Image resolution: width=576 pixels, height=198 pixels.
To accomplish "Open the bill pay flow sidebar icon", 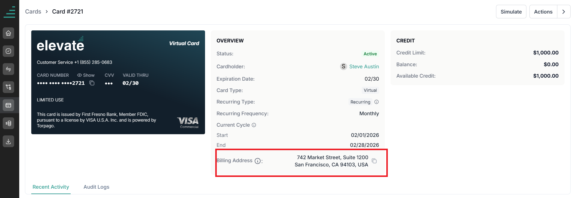I will point(8,87).
